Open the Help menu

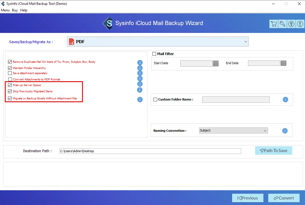point(24,10)
